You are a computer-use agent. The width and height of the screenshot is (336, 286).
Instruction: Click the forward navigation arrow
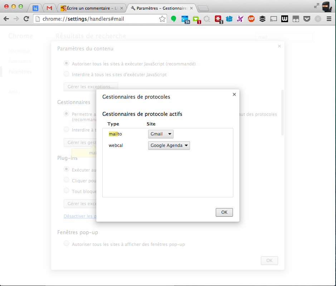[16, 19]
